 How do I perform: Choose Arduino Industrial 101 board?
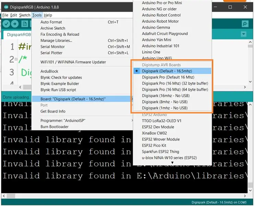coord(172,46)
